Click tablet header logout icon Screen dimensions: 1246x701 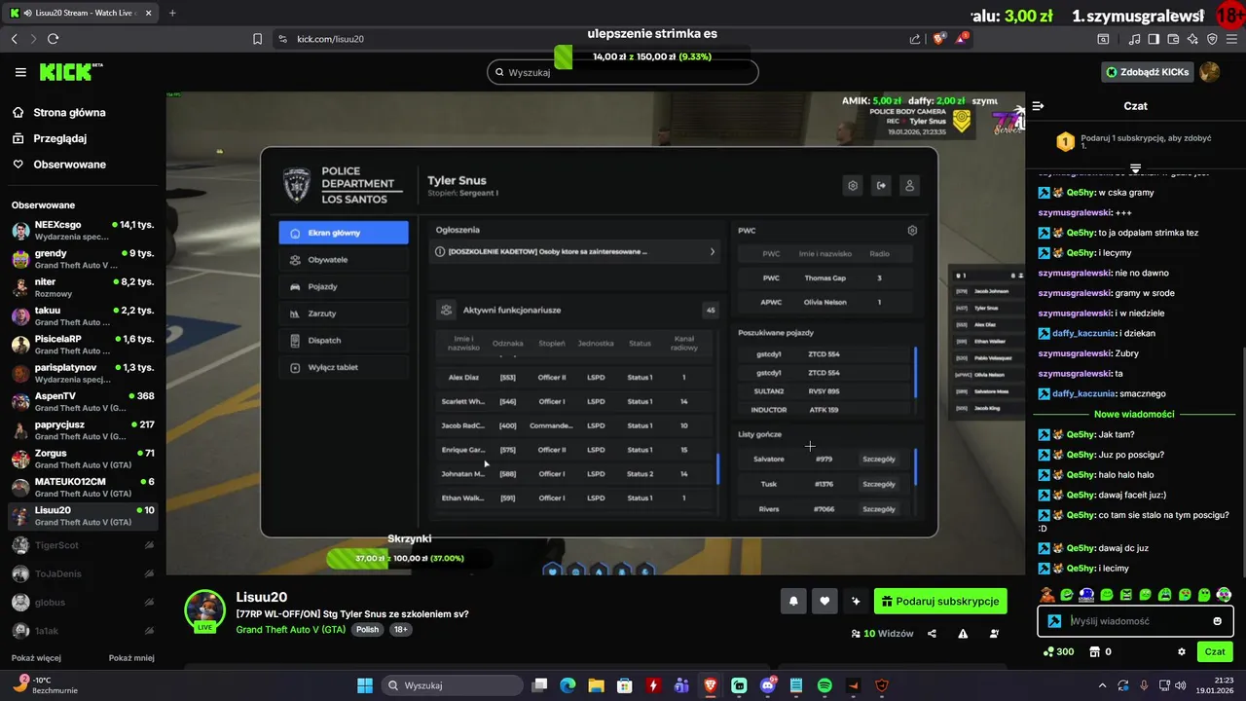point(881,186)
